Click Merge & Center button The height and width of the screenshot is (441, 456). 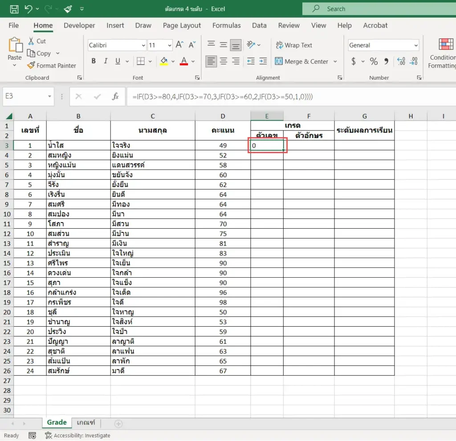[x=301, y=61]
